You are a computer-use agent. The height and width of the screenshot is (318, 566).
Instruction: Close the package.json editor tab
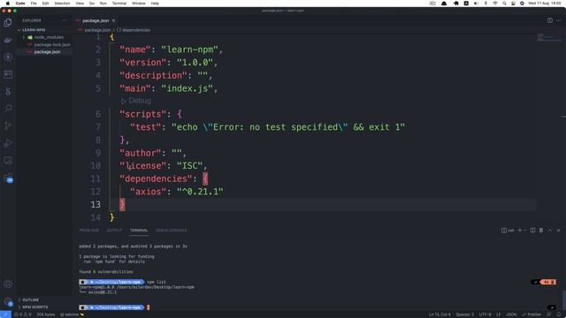coord(114,20)
